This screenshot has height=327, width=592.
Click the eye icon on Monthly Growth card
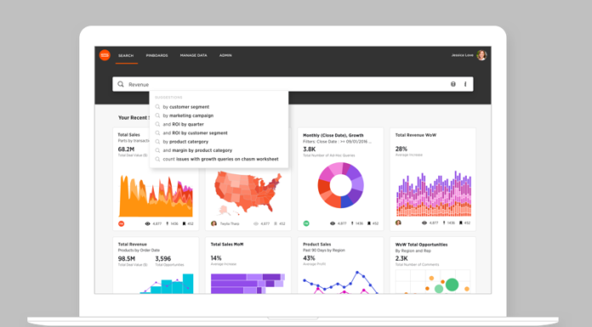pyautogui.click(x=333, y=223)
